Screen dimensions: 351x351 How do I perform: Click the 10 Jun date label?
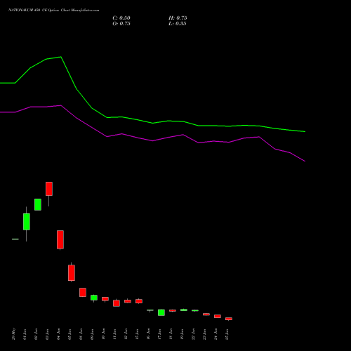(x=103, y=334)
